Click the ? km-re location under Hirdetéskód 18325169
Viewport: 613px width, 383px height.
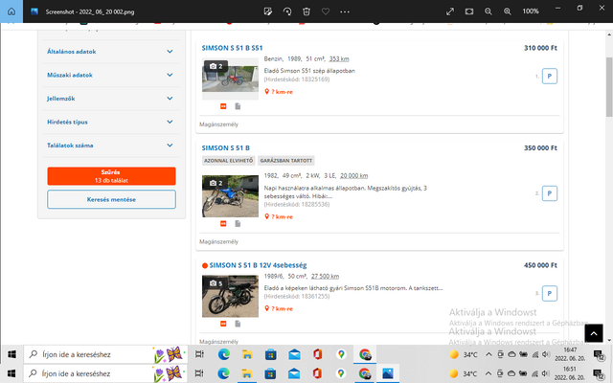coord(279,92)
